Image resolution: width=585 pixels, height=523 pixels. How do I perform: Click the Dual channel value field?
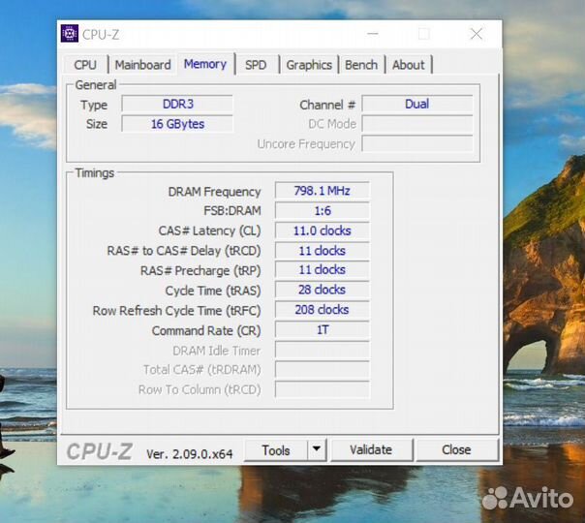click(x=416, y=104)
